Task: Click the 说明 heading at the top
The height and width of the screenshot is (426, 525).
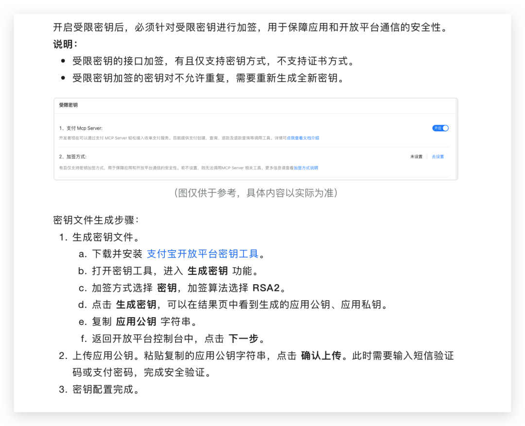Action: click(x=62, y=44)
